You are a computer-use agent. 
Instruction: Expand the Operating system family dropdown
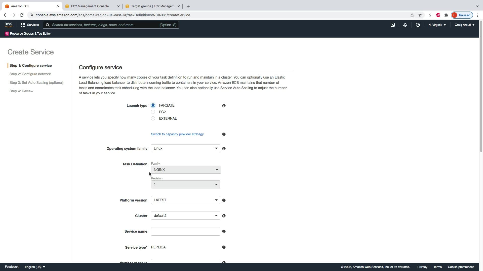click(x=185, y=148)
